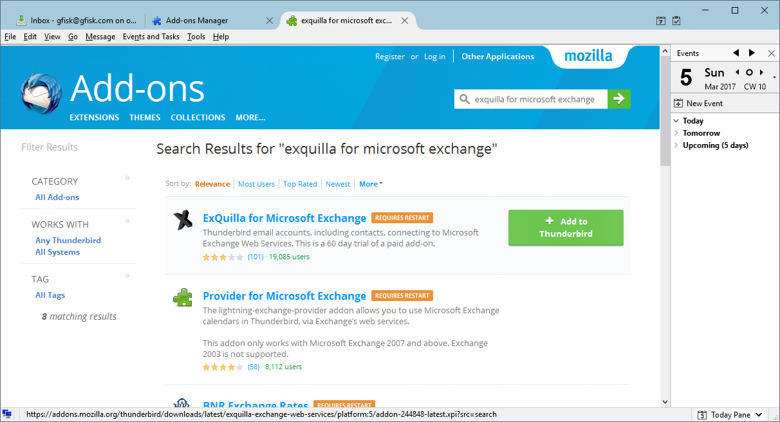
Task: Click the online status icon in status bar
Action: point(7,414)
